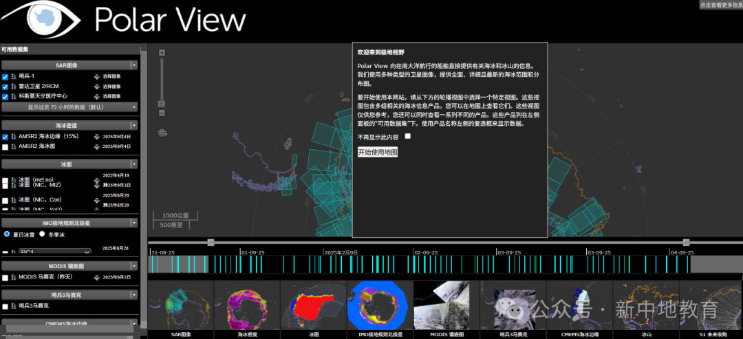Screen dimensions: 743x339
Task: Click the 01-09-25 timeline date marker
Action: (x=253, y=252)
